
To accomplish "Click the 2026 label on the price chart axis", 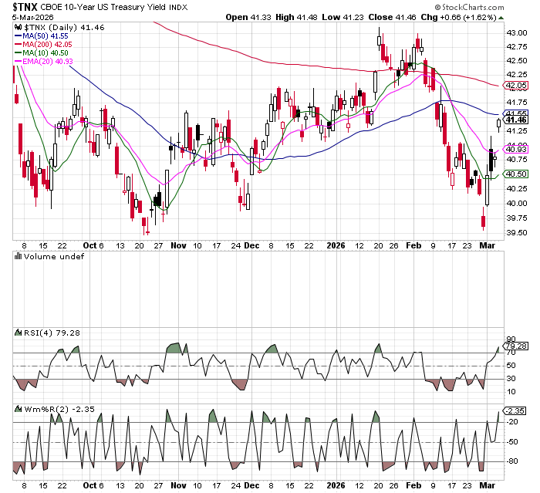I will [336, 245].
